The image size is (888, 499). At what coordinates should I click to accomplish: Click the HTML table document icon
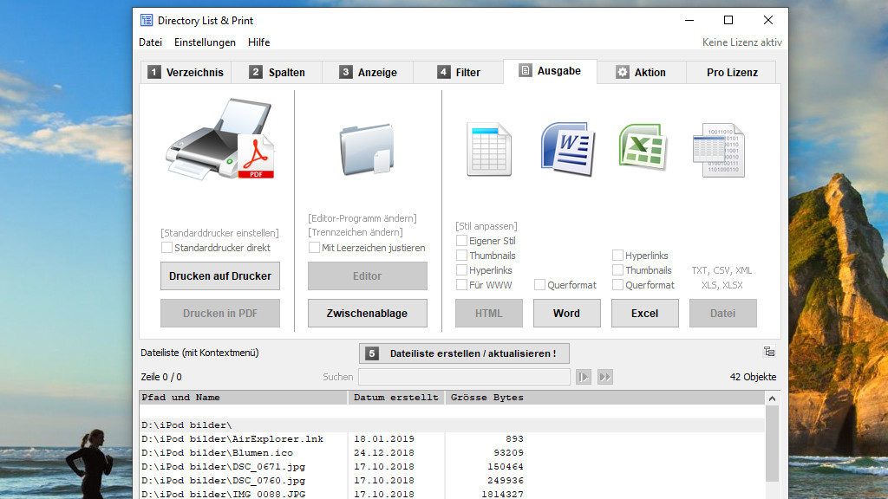click(x=488, y=149)
